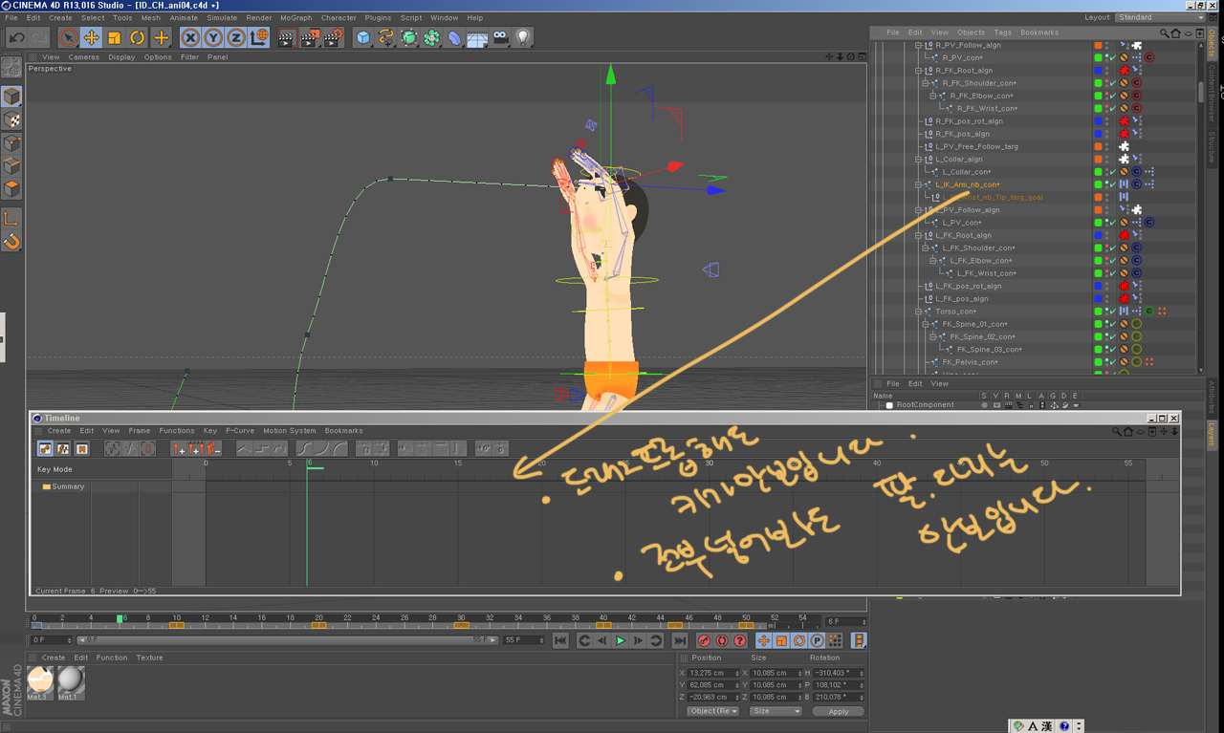Collapse the L_IK_Arm_nb_con+ node
Viewport: 1224px width, 733px height.
(x=918, y=184)
